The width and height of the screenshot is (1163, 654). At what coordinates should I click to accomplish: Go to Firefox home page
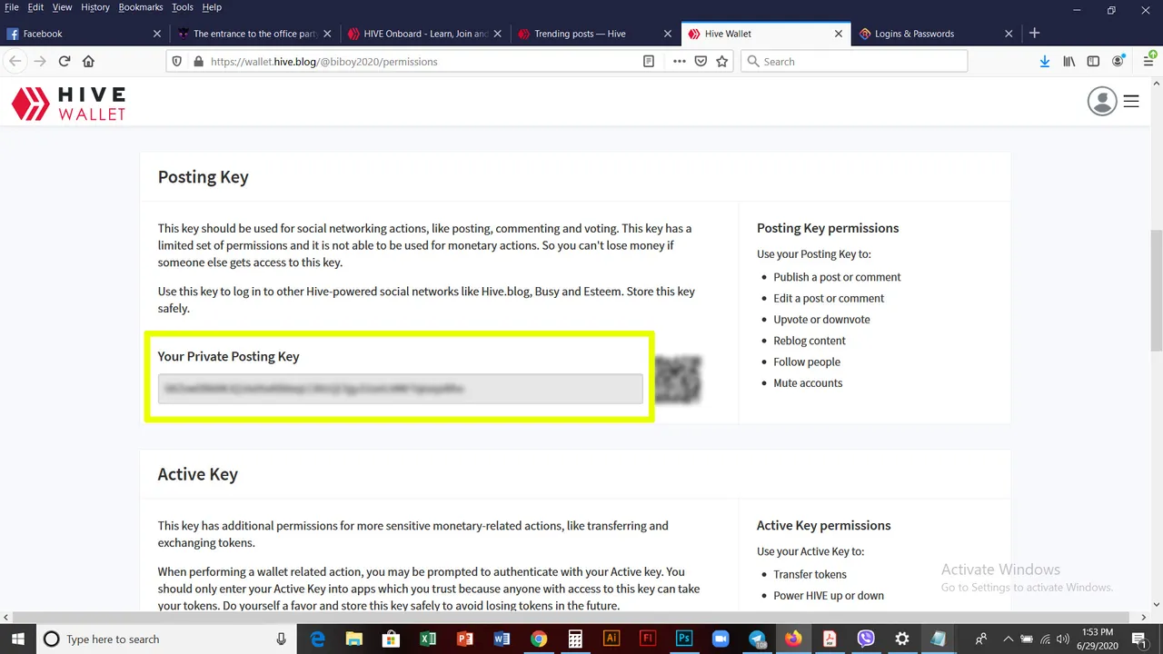point(88,62)
